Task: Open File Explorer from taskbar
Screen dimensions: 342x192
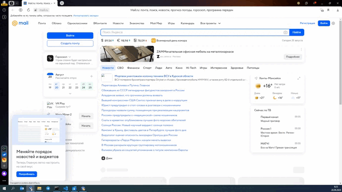Action: (39, 189)
